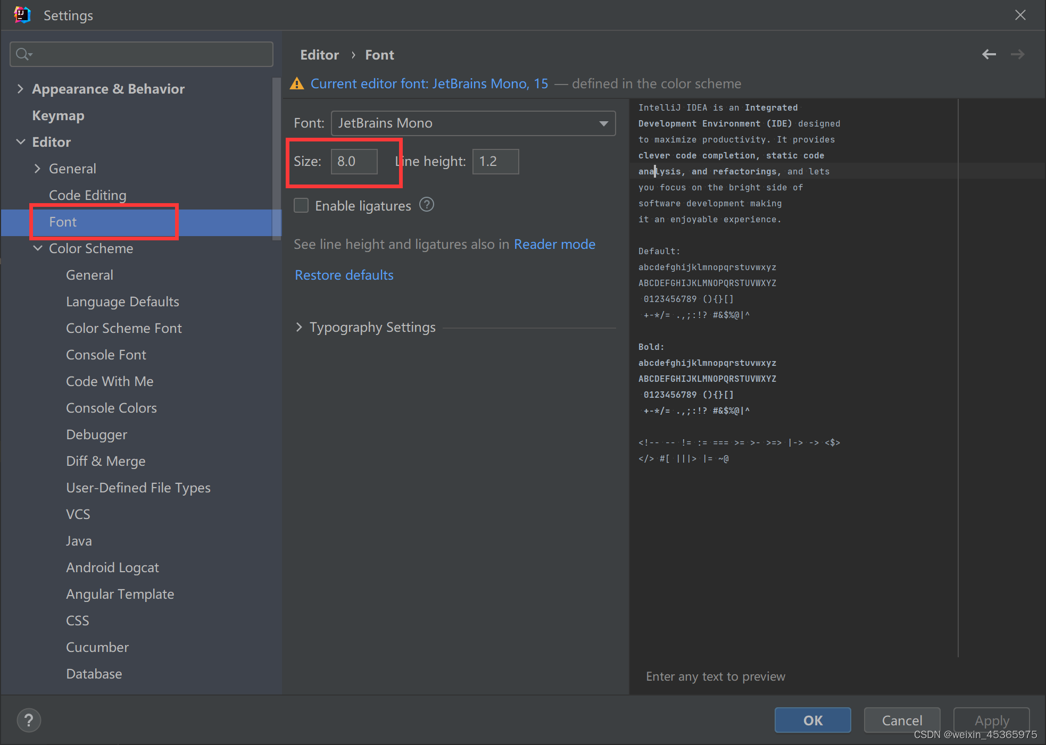
Task: Open Console Font page
Action: coord(106,355)
